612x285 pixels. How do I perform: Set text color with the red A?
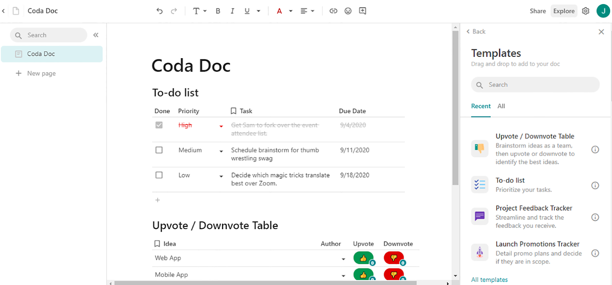coord(280,11)
